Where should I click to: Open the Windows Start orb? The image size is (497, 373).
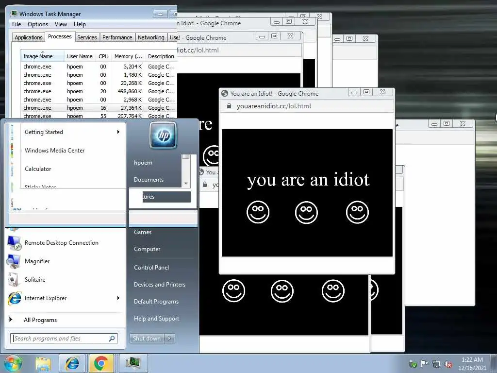tap(13, 364)
